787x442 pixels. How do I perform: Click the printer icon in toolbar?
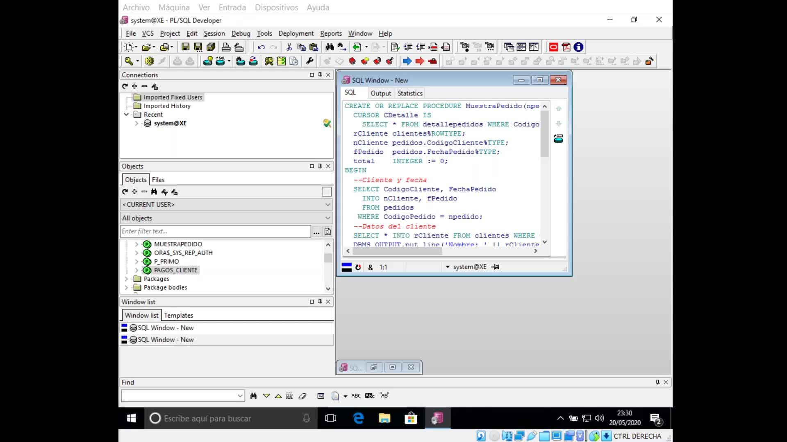[226, 47]
